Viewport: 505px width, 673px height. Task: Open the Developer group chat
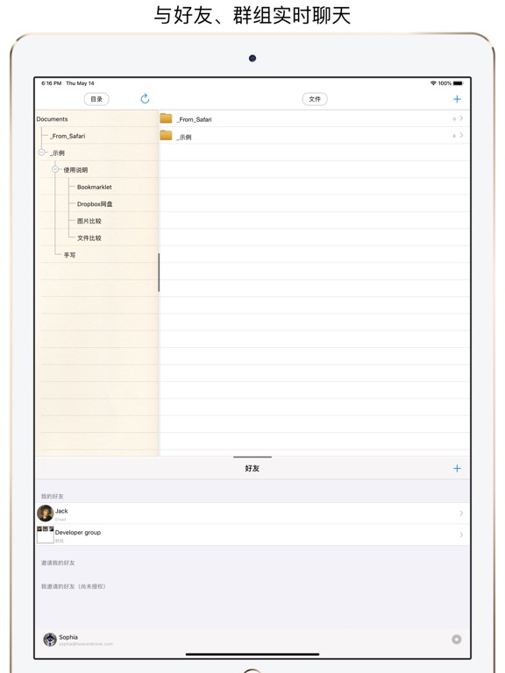252,535
